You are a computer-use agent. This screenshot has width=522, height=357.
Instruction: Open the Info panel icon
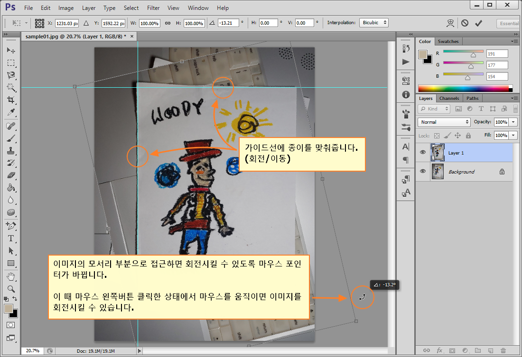click(x=406, y=94)
